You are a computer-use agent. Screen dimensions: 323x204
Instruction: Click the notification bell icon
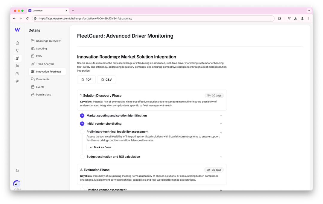(x=17, y=170)
